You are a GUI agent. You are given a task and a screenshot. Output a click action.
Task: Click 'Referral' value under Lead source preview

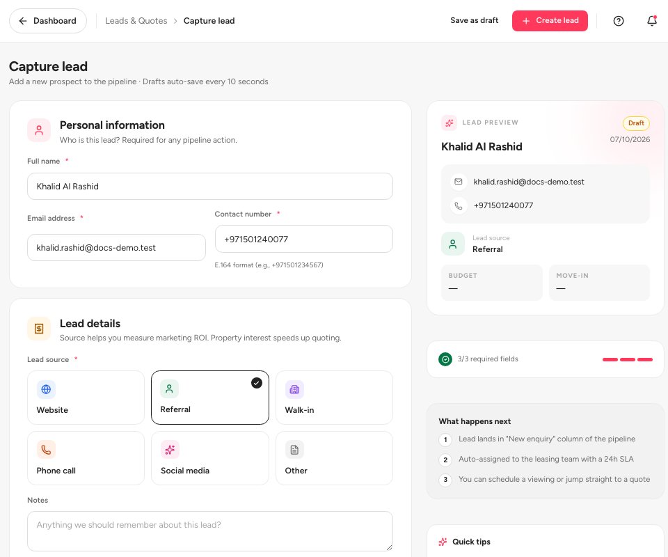click(x=487, y=249)
